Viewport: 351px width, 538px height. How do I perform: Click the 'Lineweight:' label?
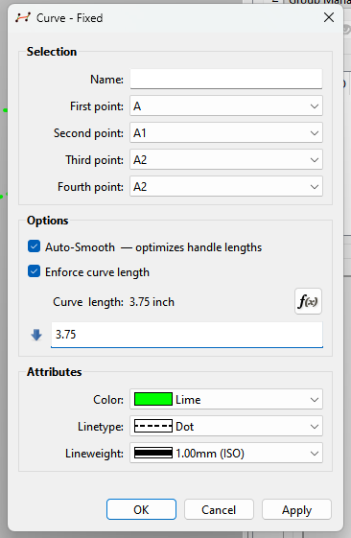tap(94, 454)
